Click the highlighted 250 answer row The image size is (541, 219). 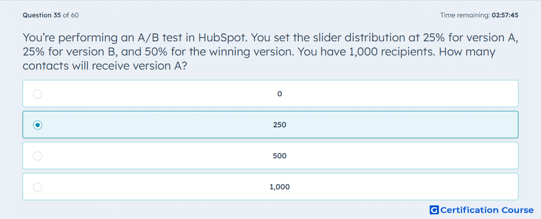[270, 125]
